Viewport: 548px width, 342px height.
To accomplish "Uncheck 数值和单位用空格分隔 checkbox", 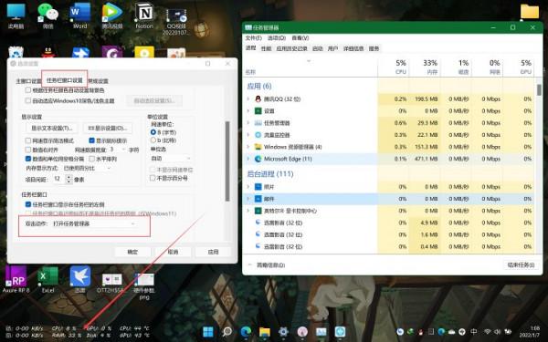I will [28, 159].
